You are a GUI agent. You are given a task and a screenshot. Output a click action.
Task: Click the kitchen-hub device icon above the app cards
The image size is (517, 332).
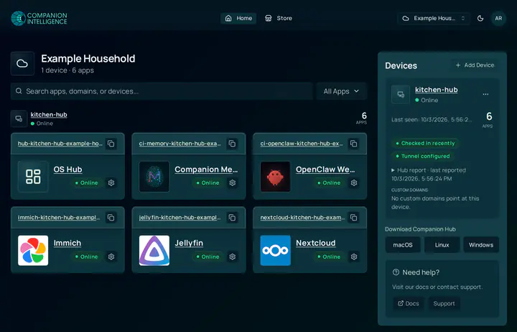(19, 119)
